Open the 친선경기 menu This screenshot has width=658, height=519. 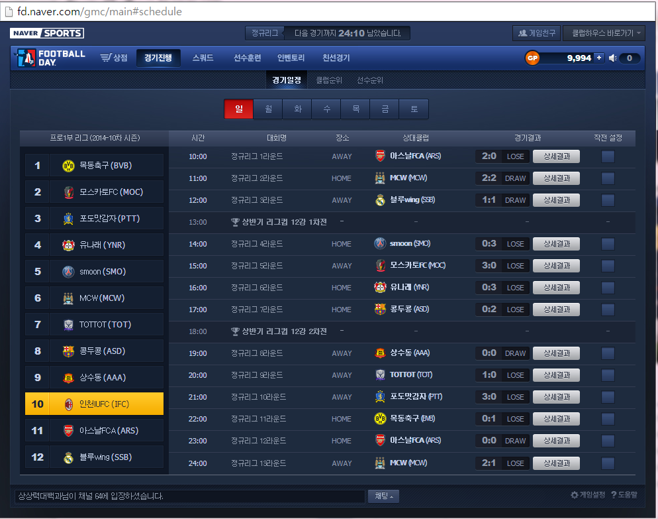[x=336, y=58]
